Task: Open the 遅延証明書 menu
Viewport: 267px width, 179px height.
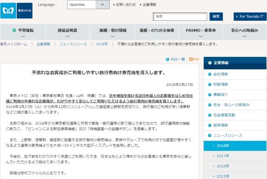Action: 67,32
